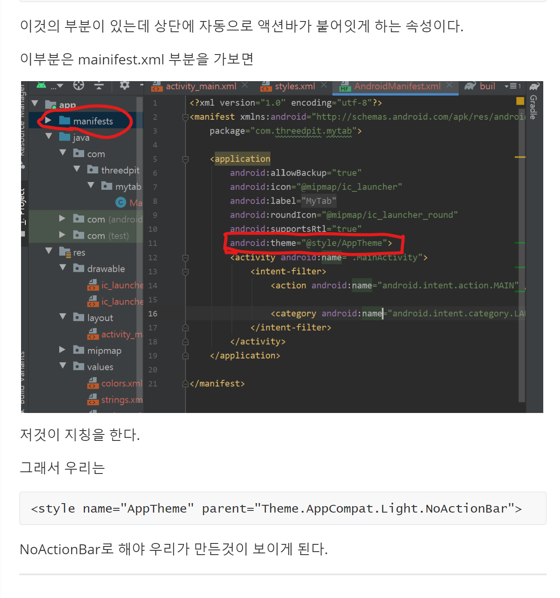Open the project panel settings gear
This screenshot has width=560, height=598.
coord(125,85)
